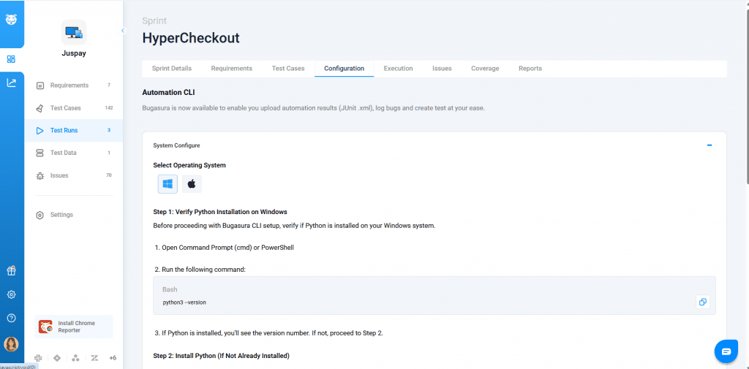The width and height of the screenshot is (749, 369).
Task: Click the Settings hexagon icon in sidebar
Action: [40, 215]
